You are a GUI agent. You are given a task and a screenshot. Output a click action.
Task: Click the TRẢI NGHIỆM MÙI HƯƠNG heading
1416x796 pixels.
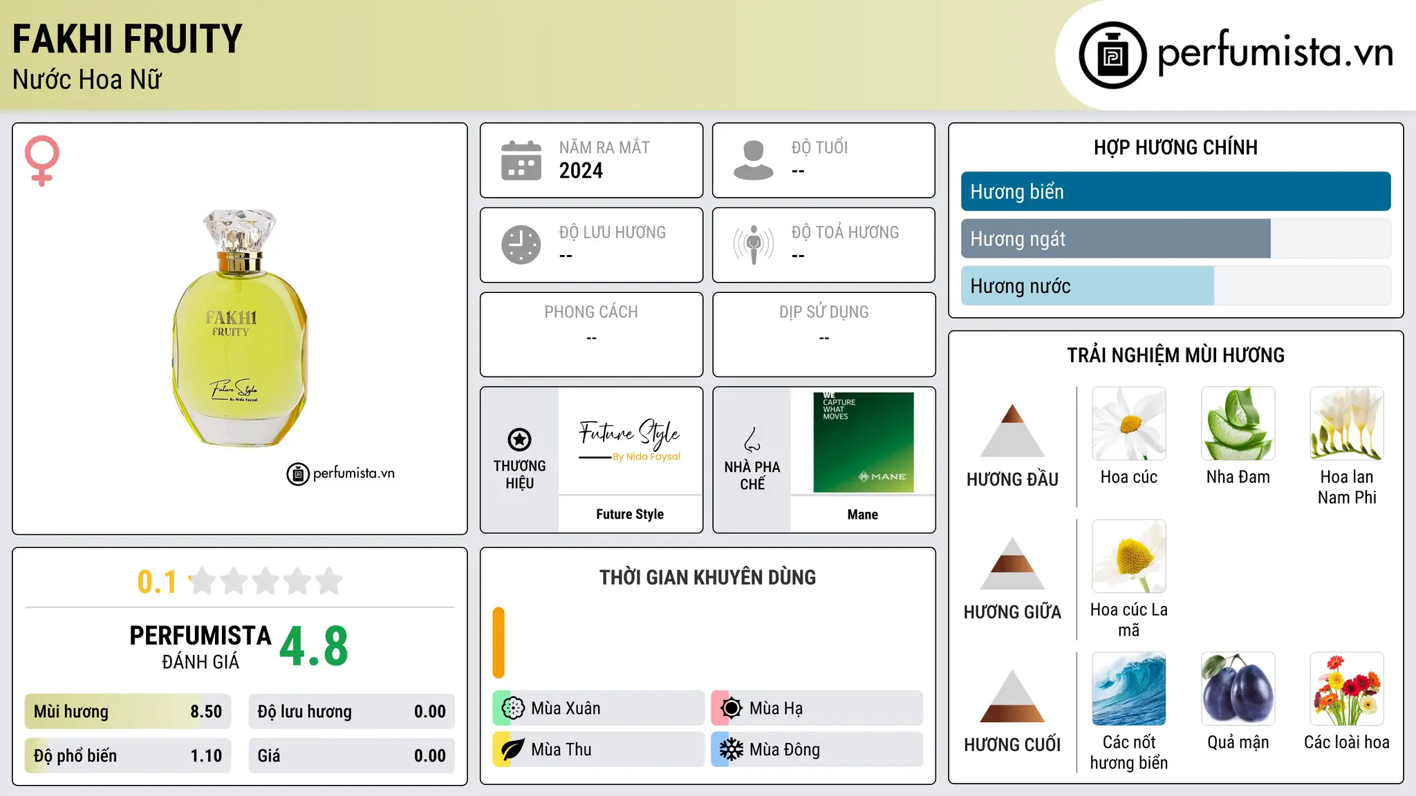point(1175,355)
